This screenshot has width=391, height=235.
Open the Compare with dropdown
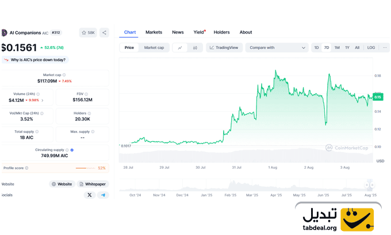click(277, 48)
